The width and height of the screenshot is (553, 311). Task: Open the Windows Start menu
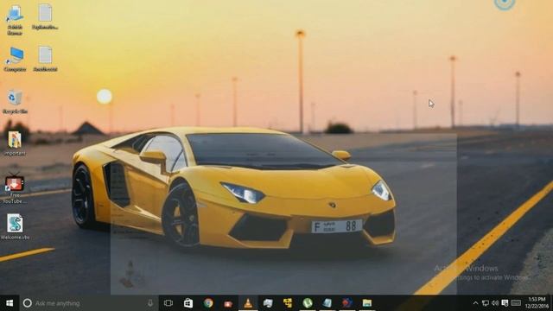[10, 303]
